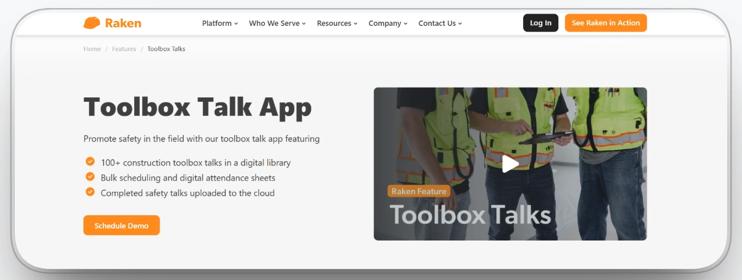The width and height of the screenshot is (742, 280).
Task: Click '100+ construction toolbox talks in a digital library'
Action: click(195, 163)
